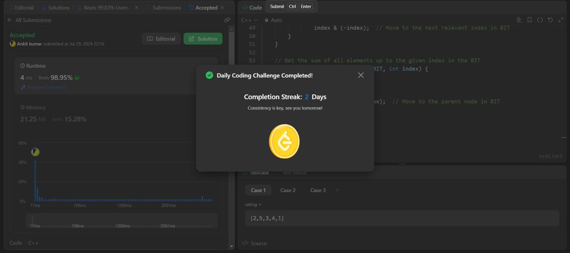570x253 pixels.
Task: Copy submission link via chain icon
Action: [x=227, y=20]
